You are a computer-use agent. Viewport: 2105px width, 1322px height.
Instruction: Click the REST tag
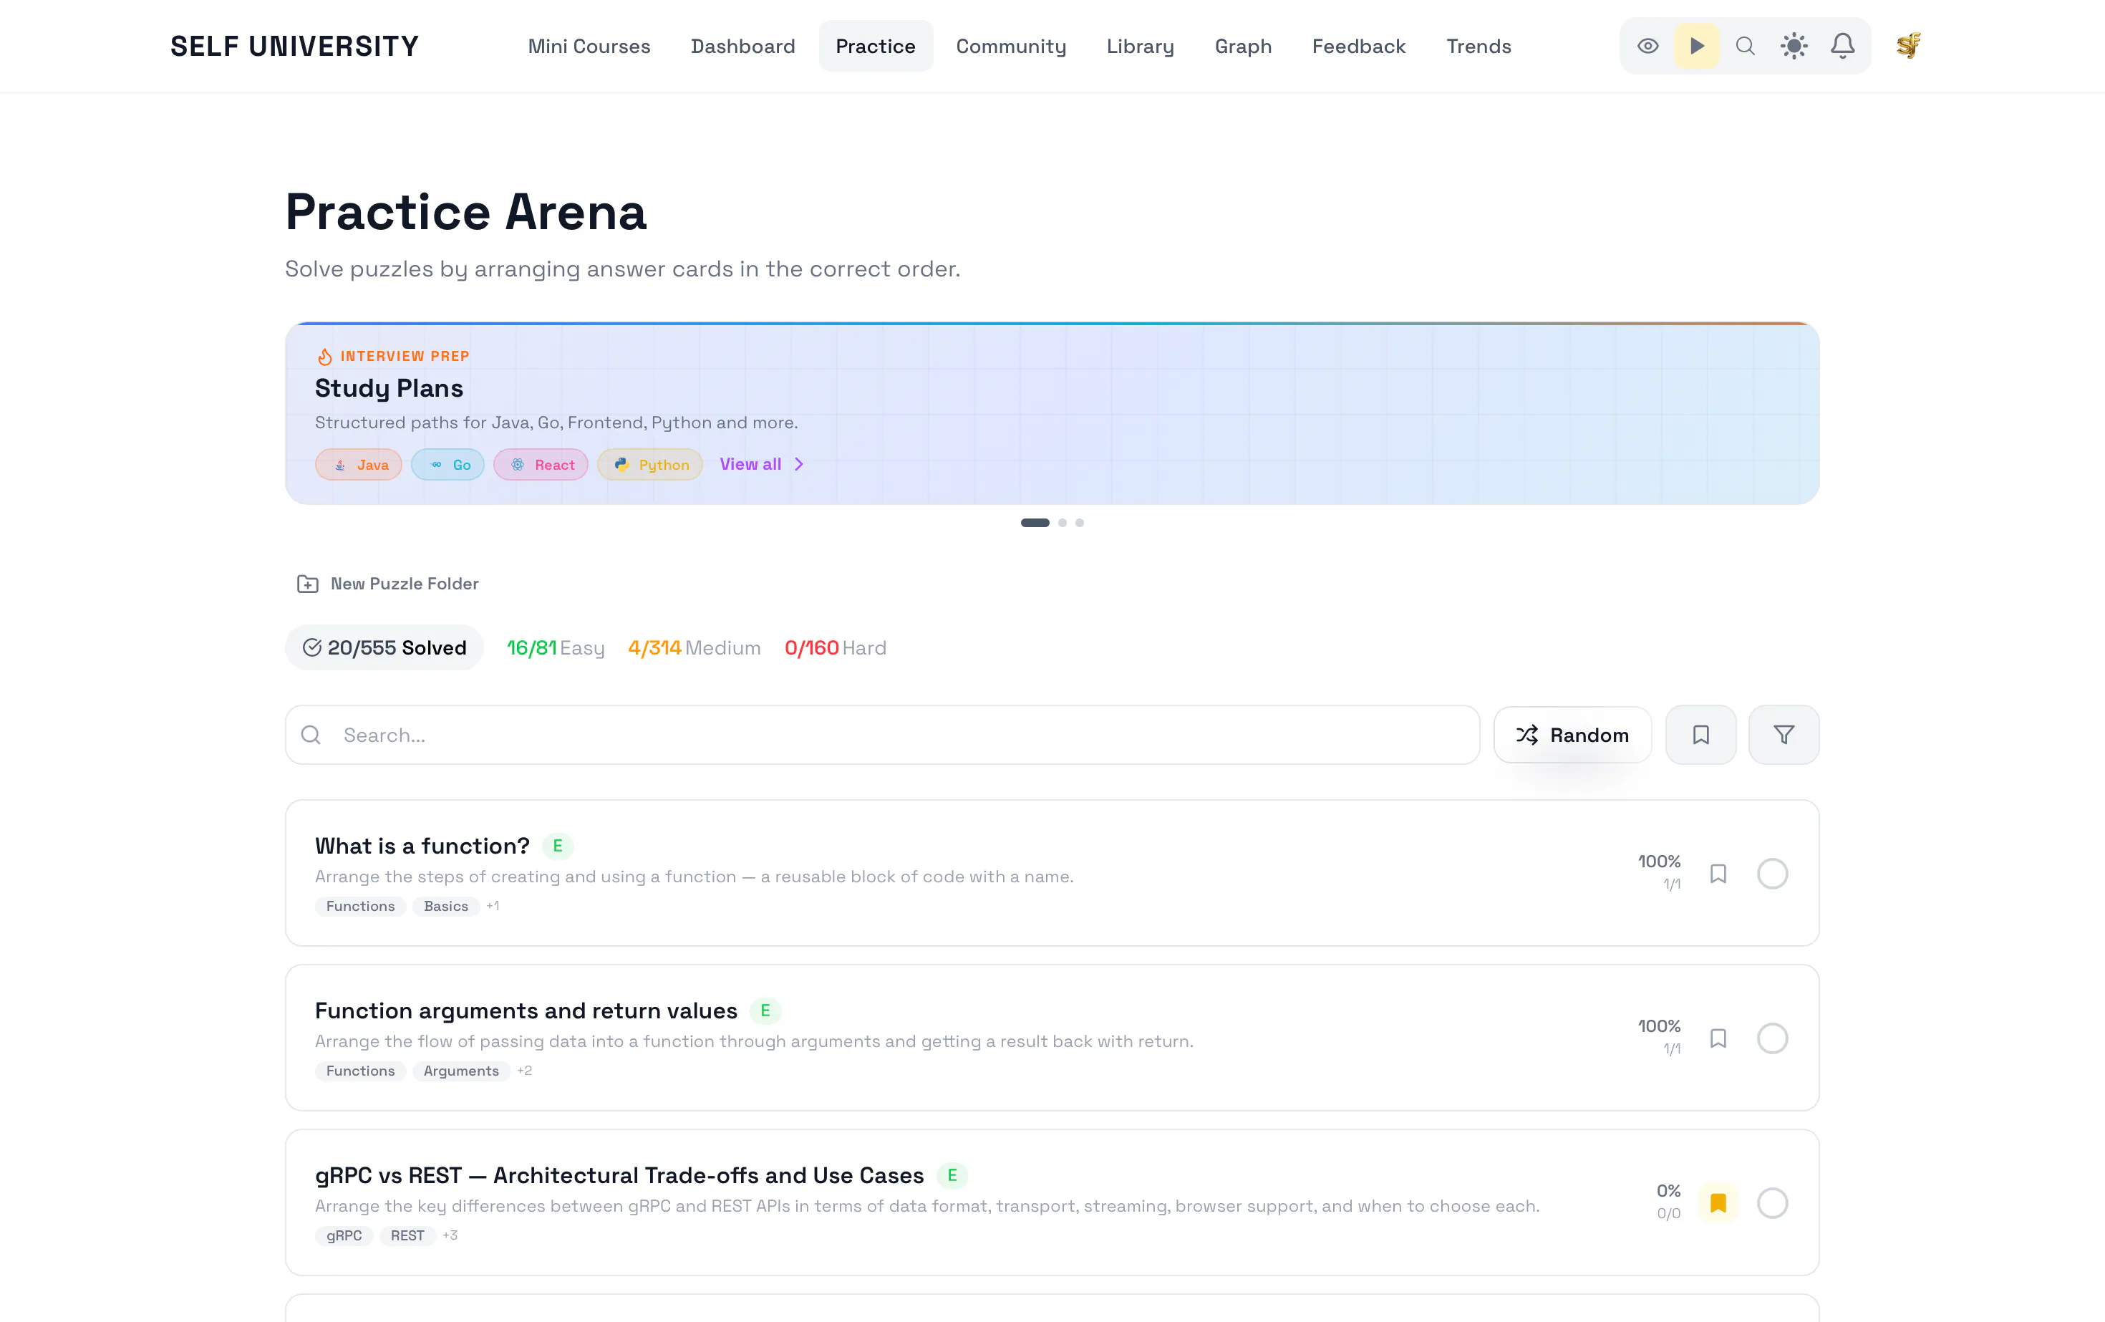coord(407,1235)
